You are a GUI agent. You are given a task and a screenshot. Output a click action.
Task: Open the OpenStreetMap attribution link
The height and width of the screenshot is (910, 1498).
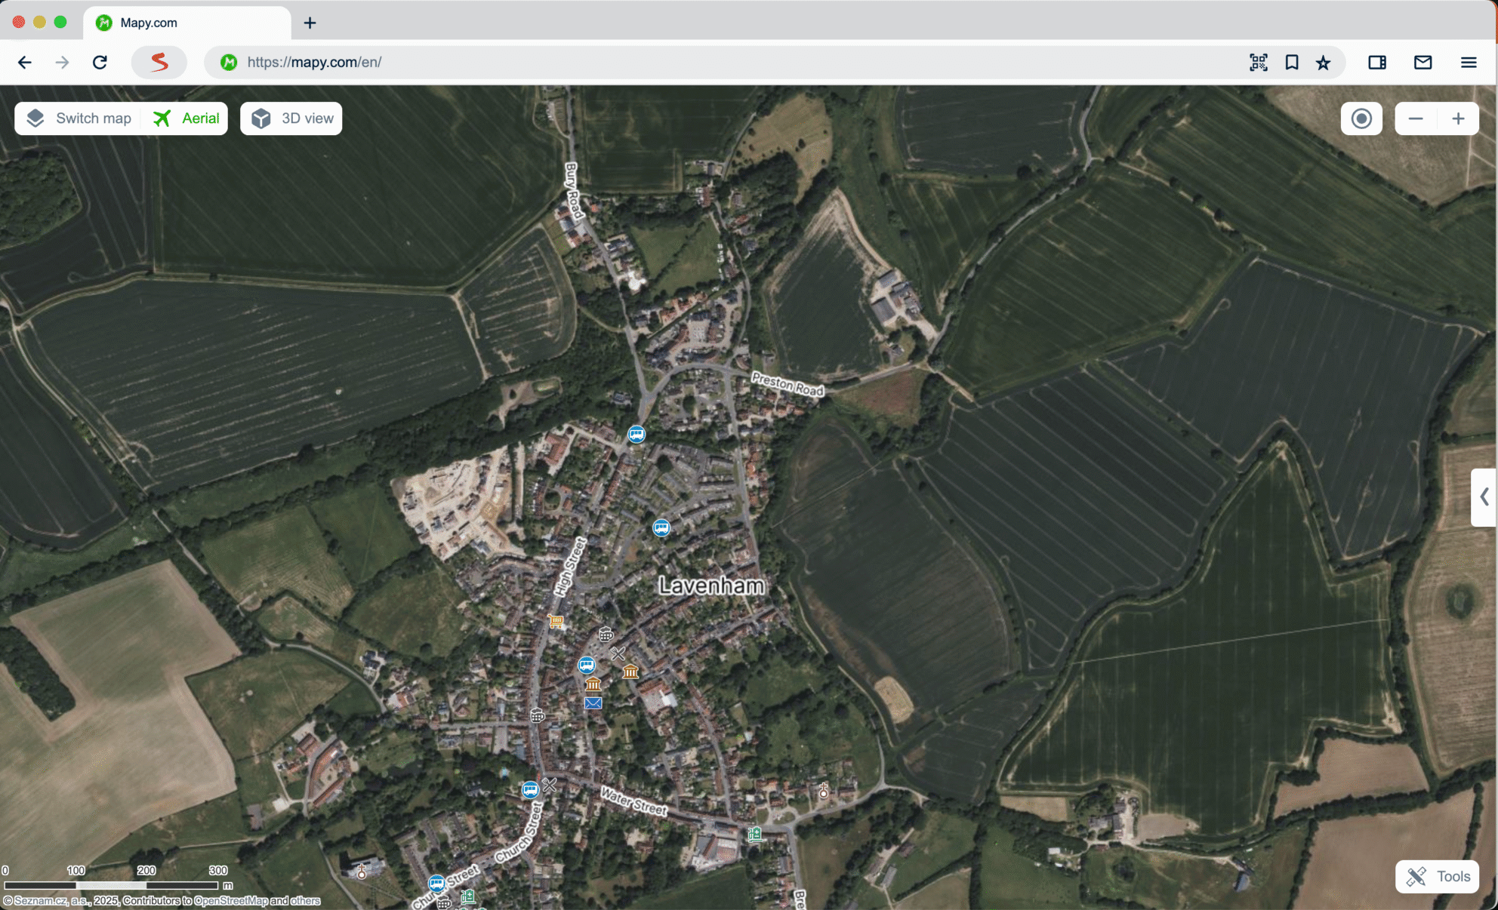point(230,901)
